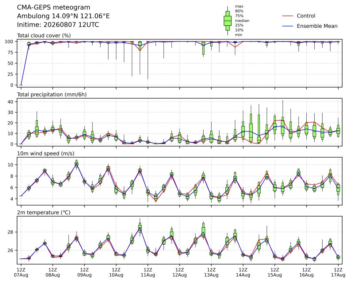The image size is (350, 282).
Task: Select the "2m temperature (°C)" panel title
Action: pos(44,212)
